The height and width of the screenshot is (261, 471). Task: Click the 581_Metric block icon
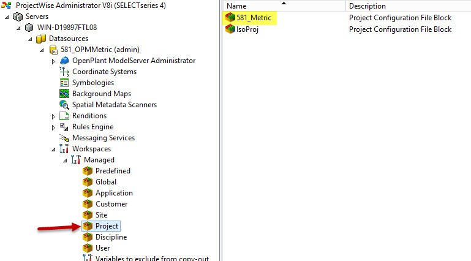(x=230, y=18)
